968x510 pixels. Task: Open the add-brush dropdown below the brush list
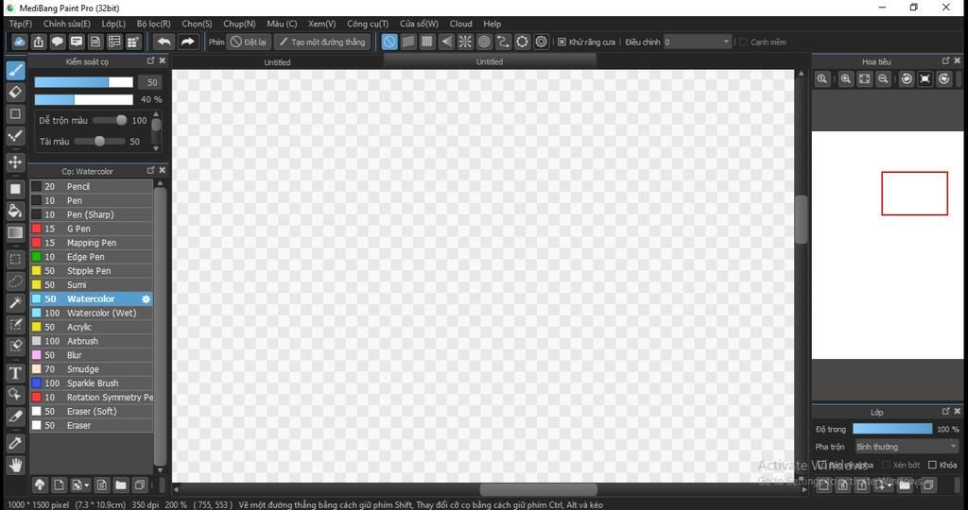coord(80,485)
